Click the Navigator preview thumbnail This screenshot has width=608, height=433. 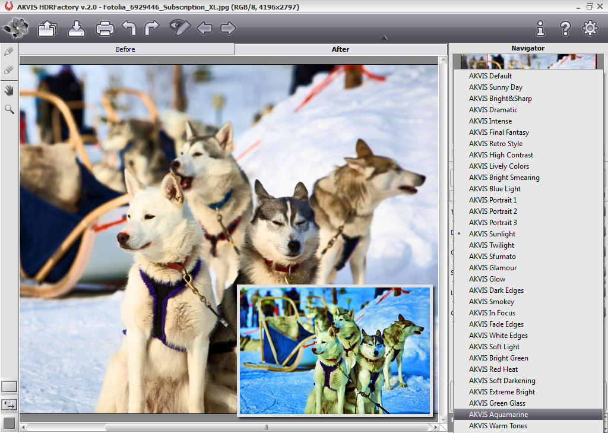(x=527, y=61)
